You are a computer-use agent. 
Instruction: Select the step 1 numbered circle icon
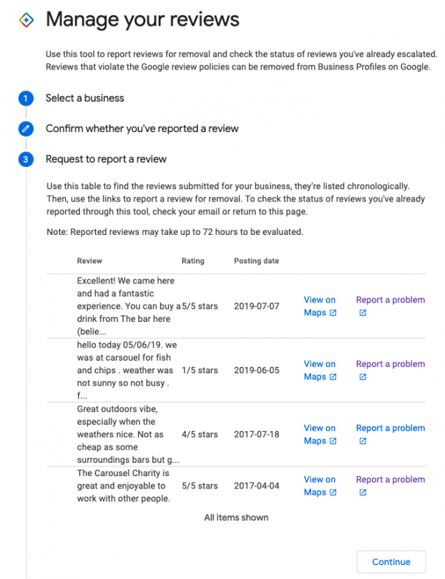pos(26,99)
